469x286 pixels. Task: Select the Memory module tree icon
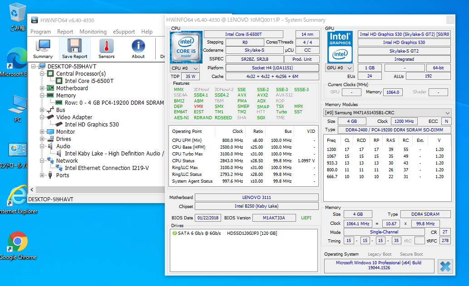pyautogui.click(x=50, y=95)
